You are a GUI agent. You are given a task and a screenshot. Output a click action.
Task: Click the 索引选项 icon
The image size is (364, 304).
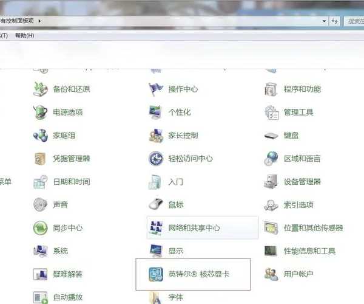[271, 205]
